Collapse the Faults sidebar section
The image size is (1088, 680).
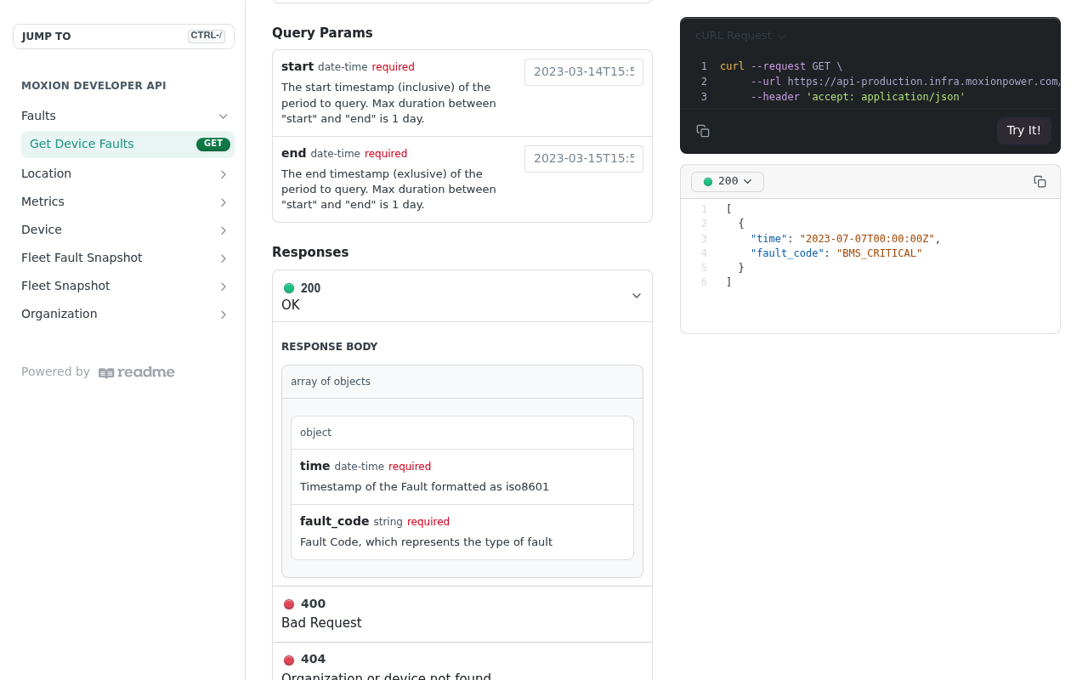click(x=224, y=116)
